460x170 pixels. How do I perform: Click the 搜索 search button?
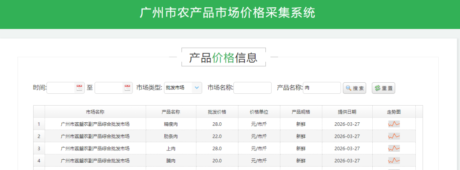(354, 88)
